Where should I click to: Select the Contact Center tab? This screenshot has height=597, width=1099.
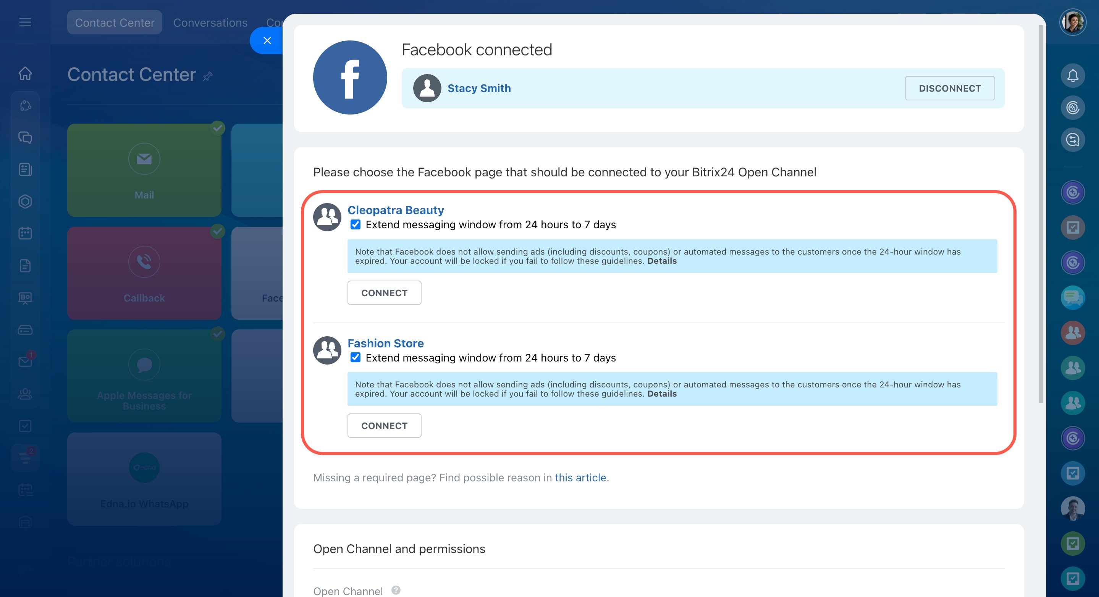click(x=114, y=23)
